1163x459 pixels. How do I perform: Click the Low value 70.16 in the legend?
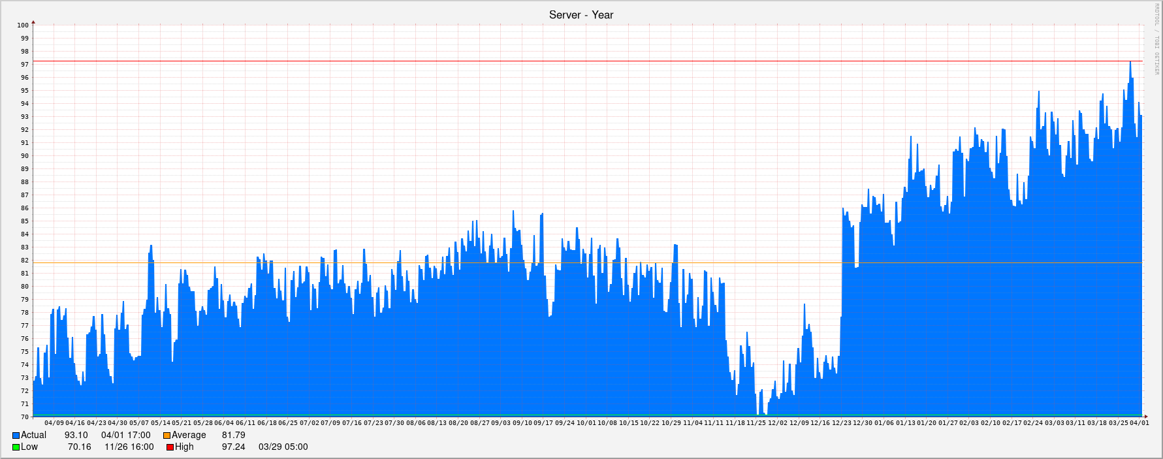pos(79,447)
